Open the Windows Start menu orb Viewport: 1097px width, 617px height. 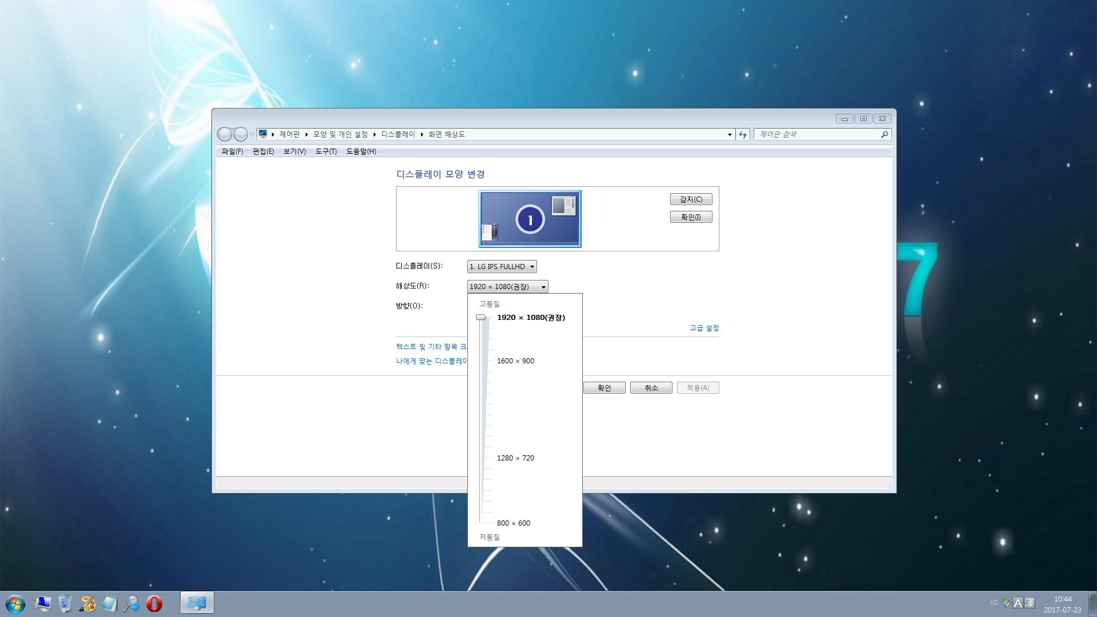(x=15, y=604)
